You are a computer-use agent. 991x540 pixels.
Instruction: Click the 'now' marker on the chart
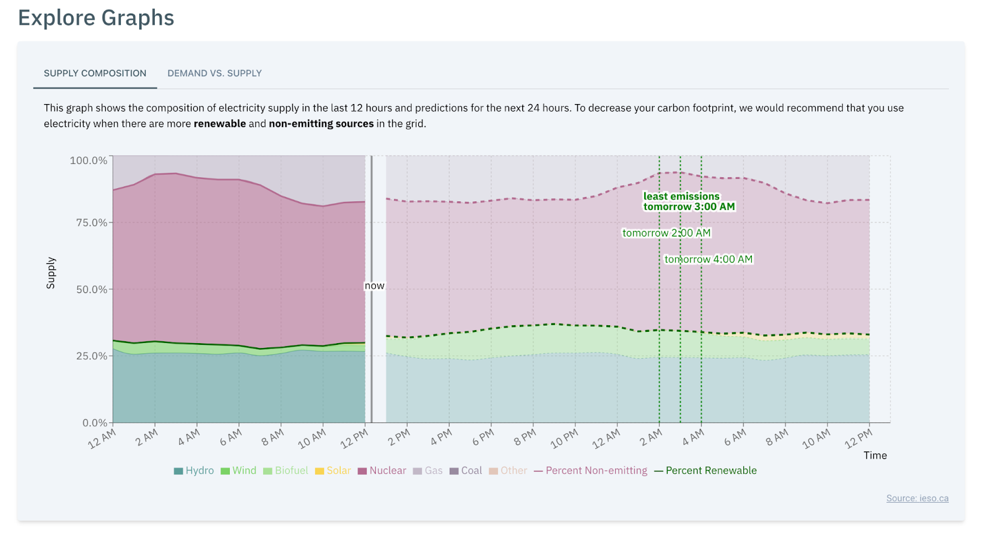point(374,285)
